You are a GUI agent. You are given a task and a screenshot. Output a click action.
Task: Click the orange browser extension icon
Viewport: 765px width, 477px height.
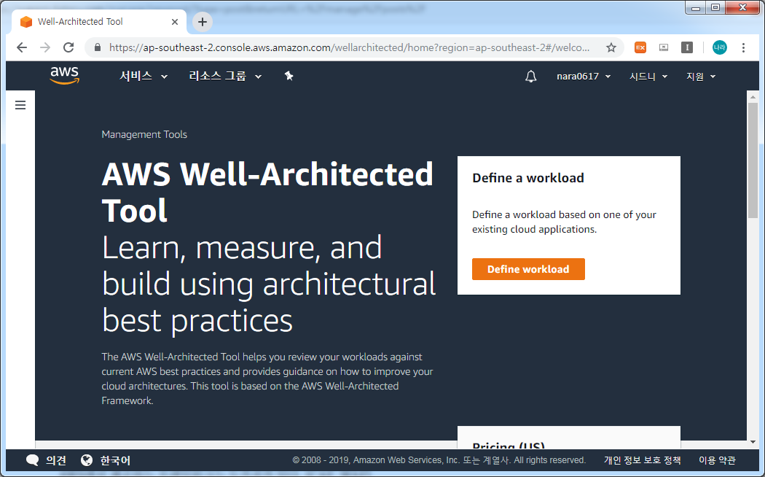click(640, 47)
